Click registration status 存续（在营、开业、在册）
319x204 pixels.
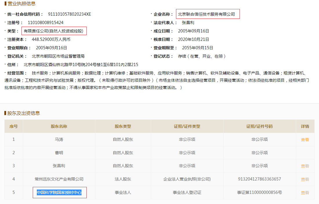point(202,56)
